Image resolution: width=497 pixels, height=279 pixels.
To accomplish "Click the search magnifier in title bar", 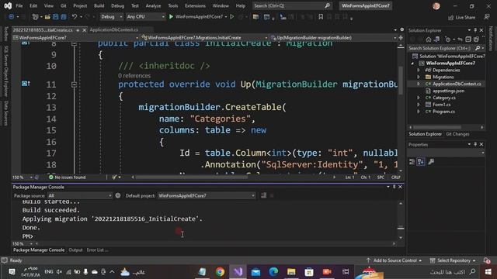I will [327, 5].
